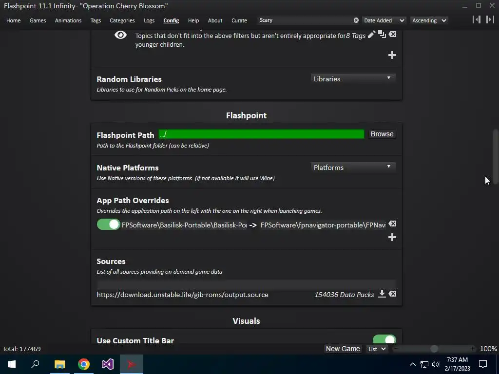Toggle the tag filter visibility eye icon
This screenshot has width=499, height=374.
click(x=120, y=35)
